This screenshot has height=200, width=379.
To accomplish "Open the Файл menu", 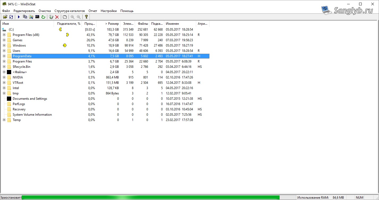I will 6,11.
